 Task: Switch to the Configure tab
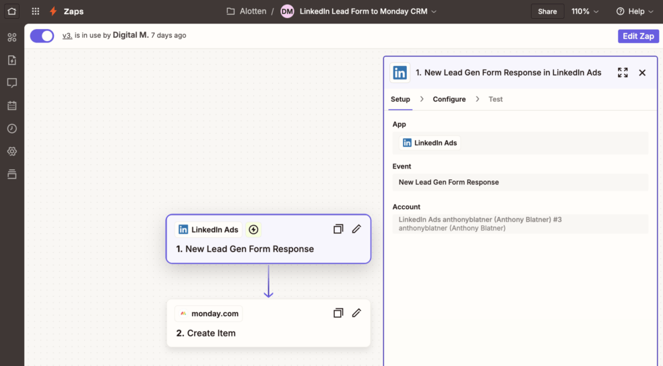pyautogui.click(x=449, y=99)
